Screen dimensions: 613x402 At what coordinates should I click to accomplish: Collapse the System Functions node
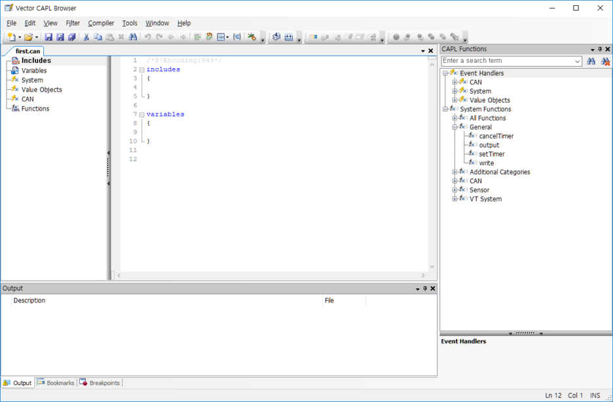pos(445,109)
